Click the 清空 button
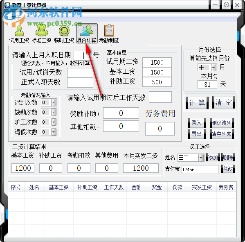Image resolution: width=245 pixels, height=242 pixels. (x=224, y=103)
